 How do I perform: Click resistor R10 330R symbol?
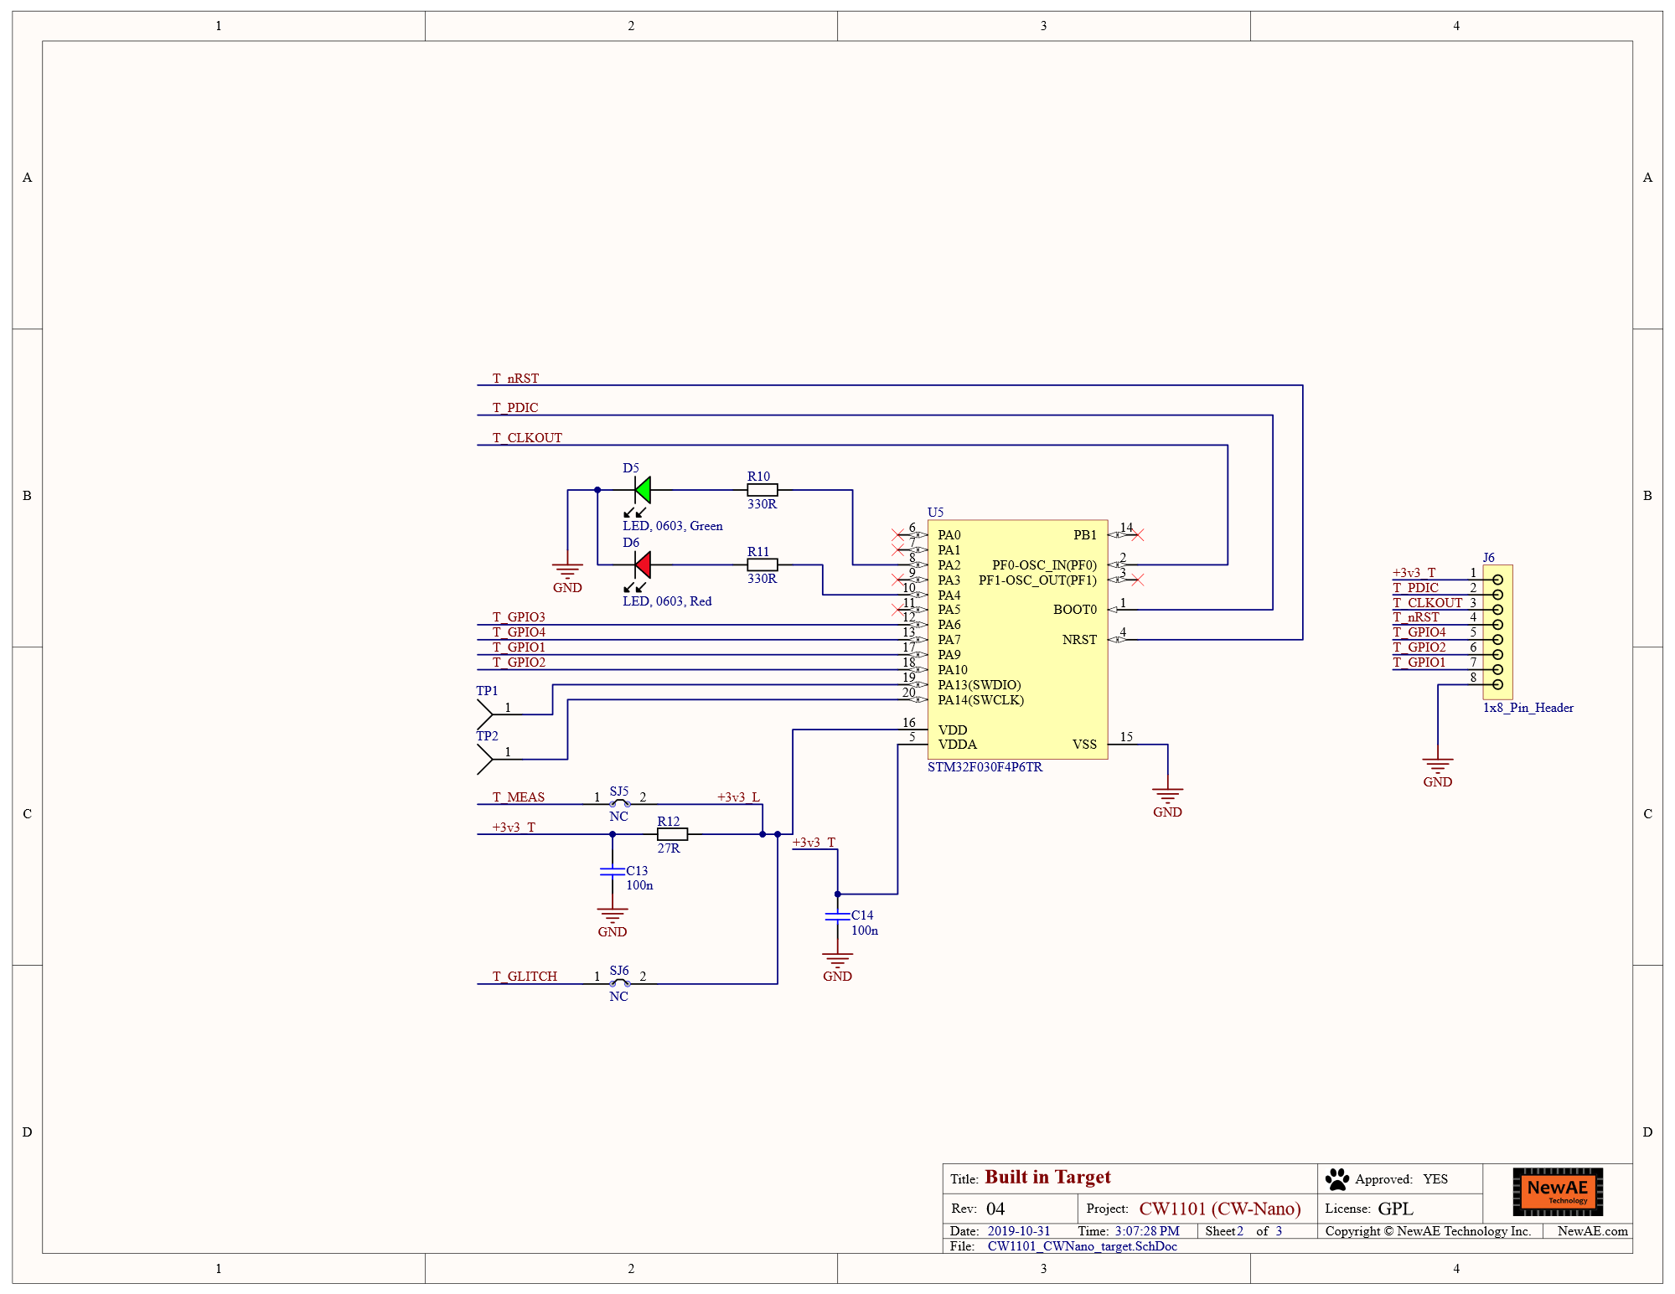tap(762, 490)
